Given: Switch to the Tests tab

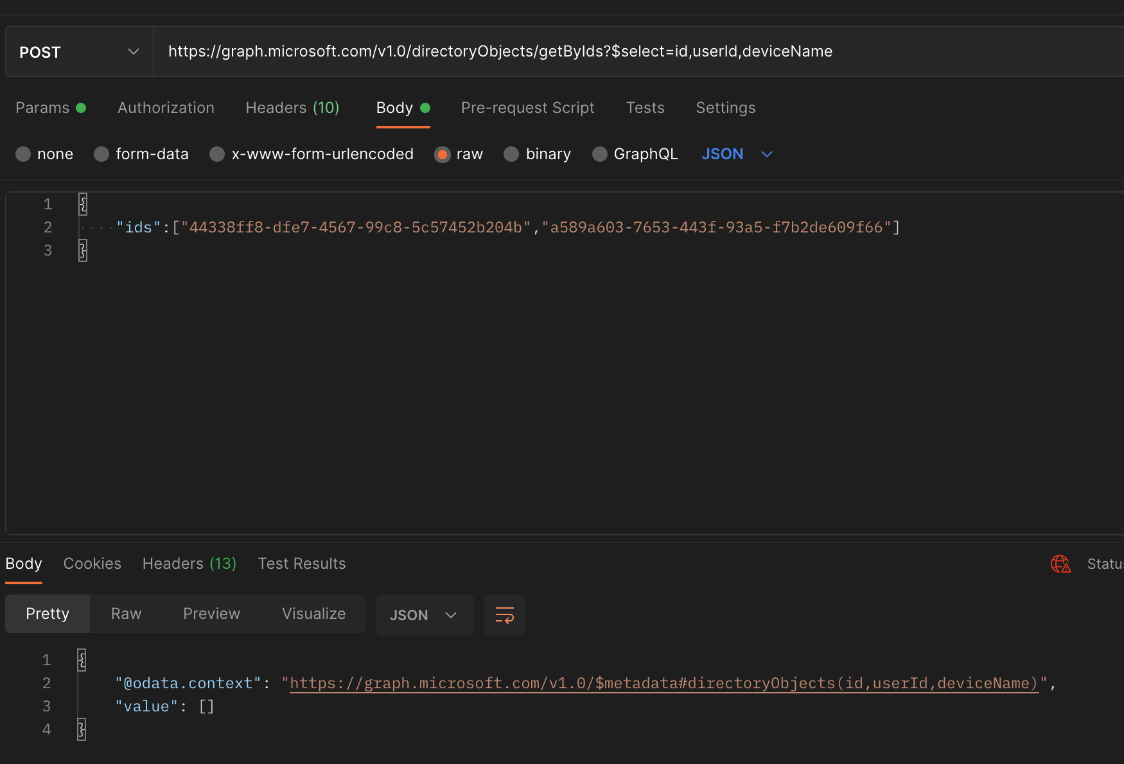Looking at the screenshot, I should [x=645, y=108].
